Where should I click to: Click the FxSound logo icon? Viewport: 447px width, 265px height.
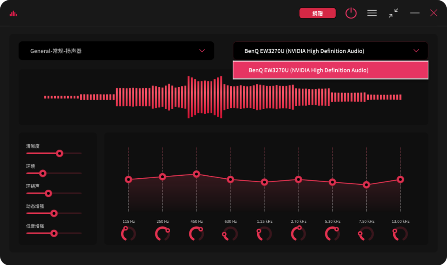13,13
